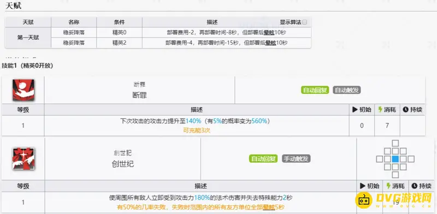
Task: Click the 消耗 header in 断罪 table
Action: pos(387,110)
